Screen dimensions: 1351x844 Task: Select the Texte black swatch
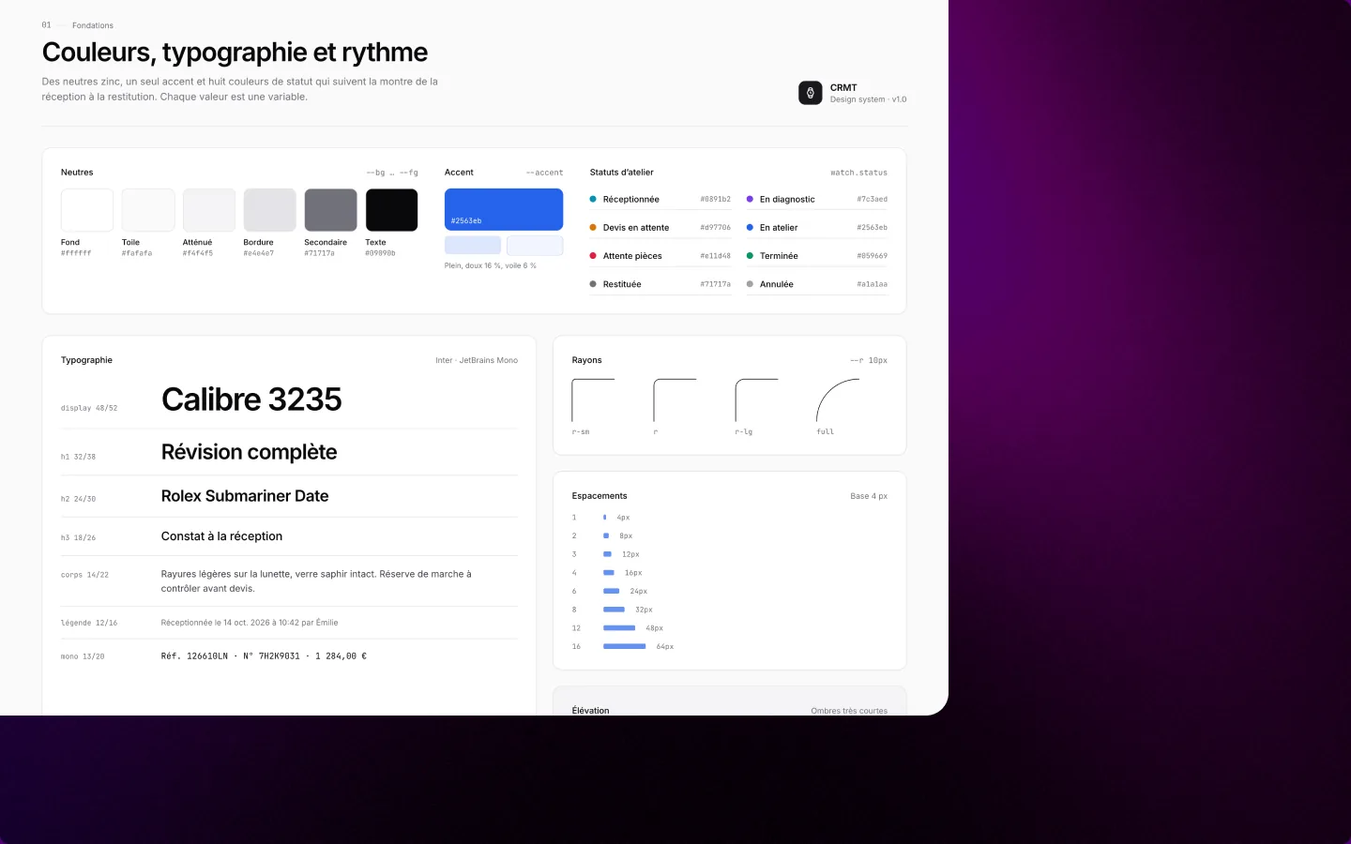391,210
